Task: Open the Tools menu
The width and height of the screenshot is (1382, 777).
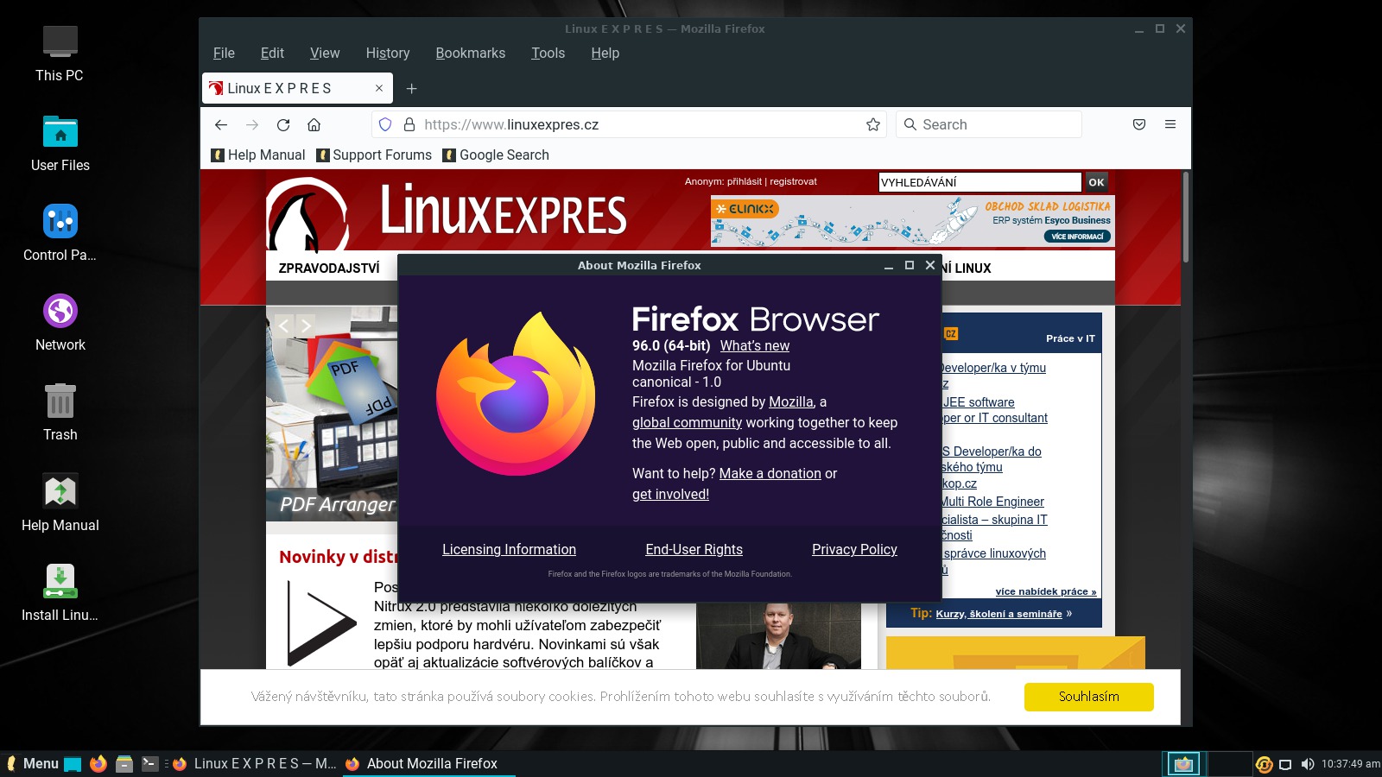Action: [x=548, y=53]
